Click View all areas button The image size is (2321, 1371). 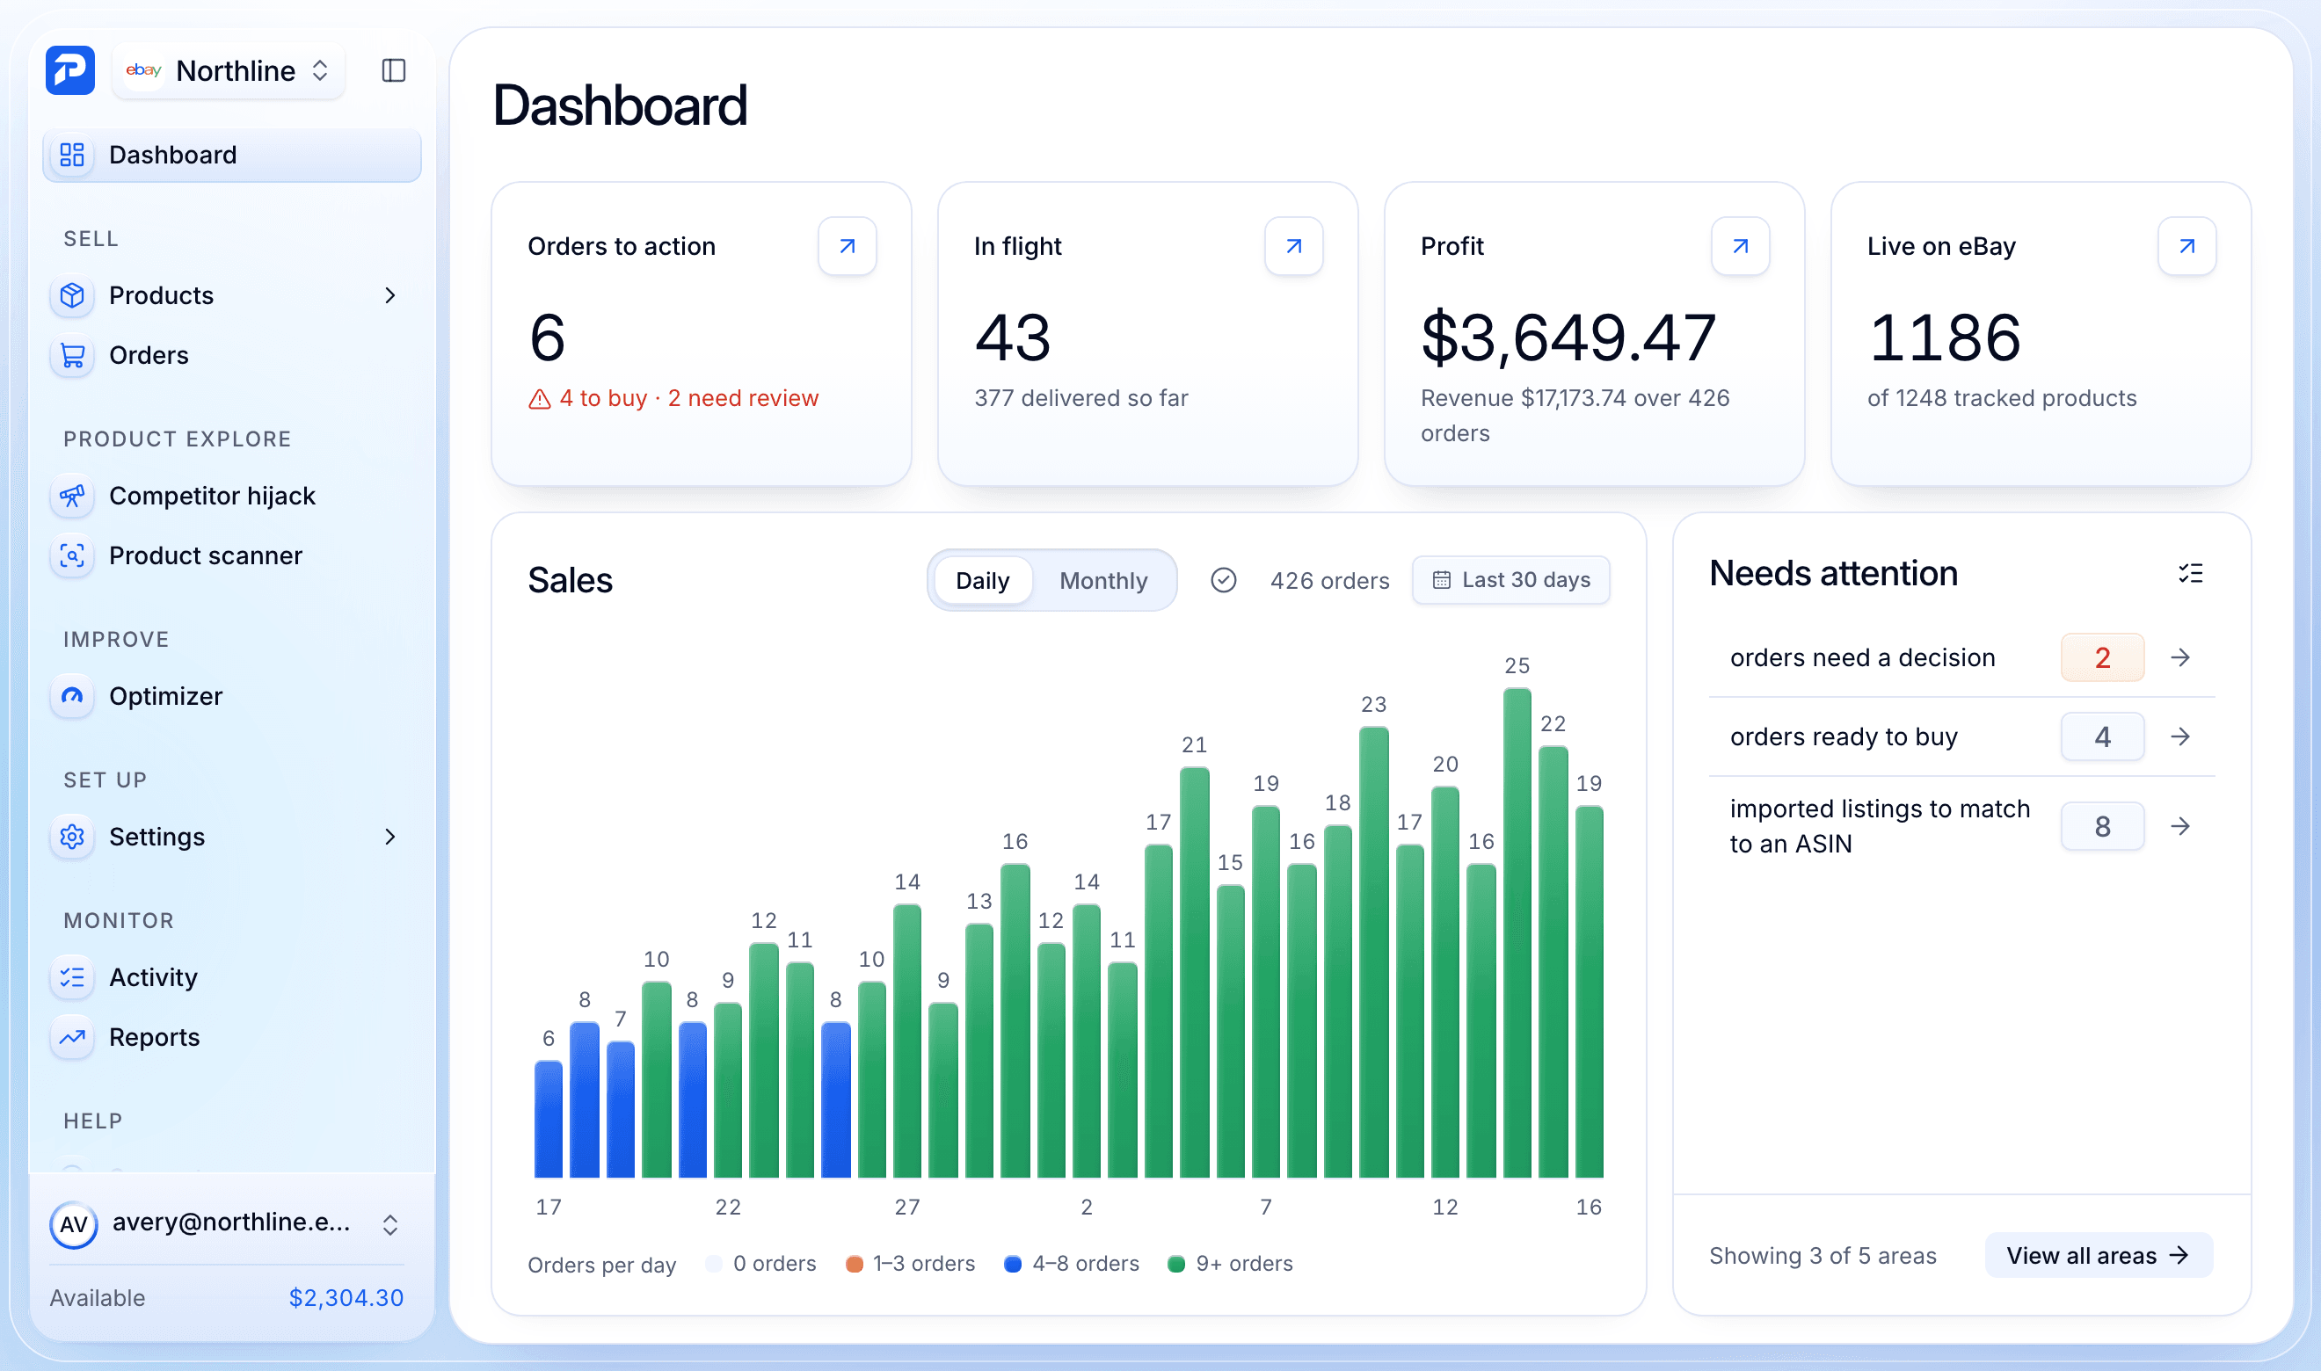(x=2098, y=1256)
